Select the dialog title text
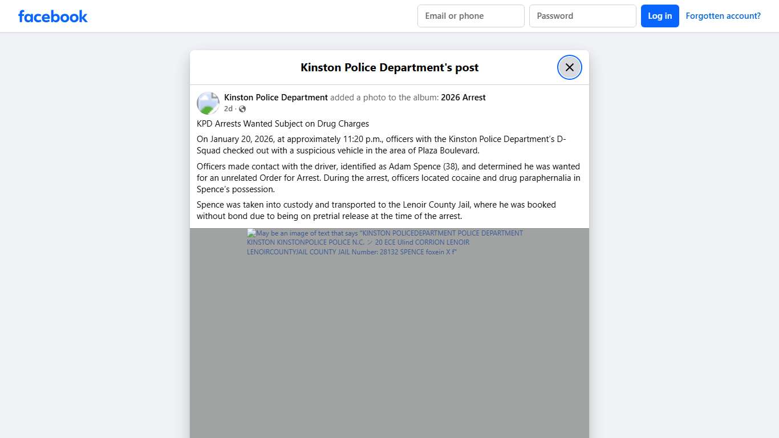779x438 pixels. click(389, 67)
